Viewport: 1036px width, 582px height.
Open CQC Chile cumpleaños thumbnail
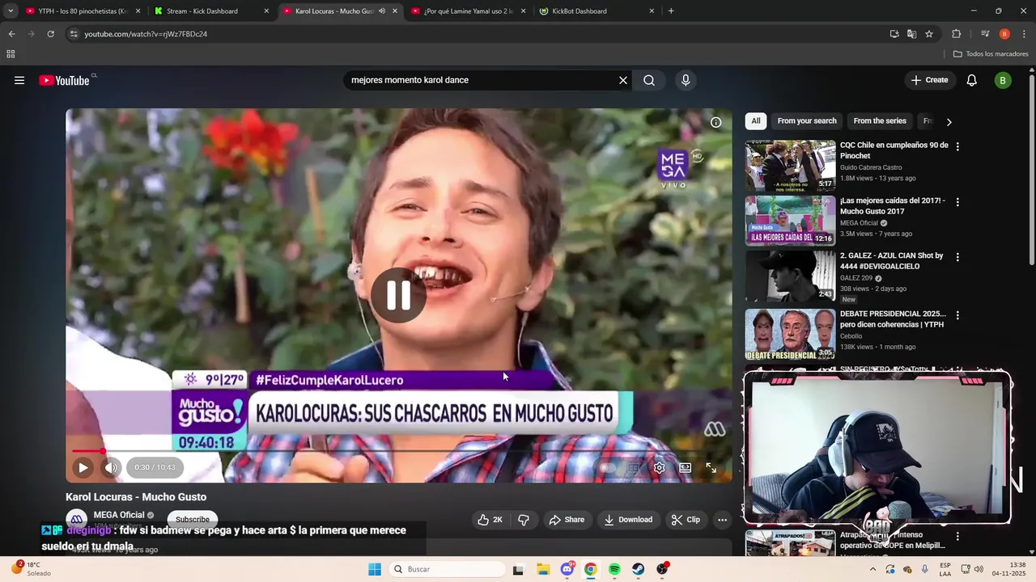coord(790,166)
